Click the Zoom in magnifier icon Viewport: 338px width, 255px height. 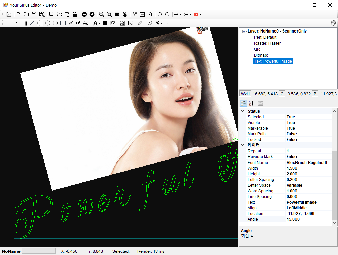[109, 14]
